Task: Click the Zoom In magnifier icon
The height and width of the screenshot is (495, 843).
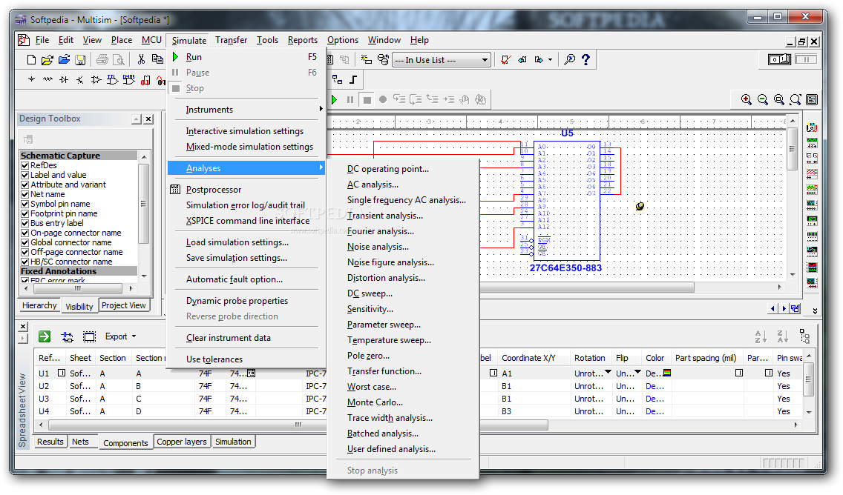Action: (x=747, y=100)
